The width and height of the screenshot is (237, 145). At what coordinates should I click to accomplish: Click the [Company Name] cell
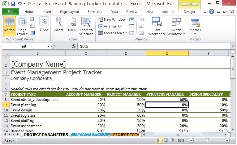(38, 64)
